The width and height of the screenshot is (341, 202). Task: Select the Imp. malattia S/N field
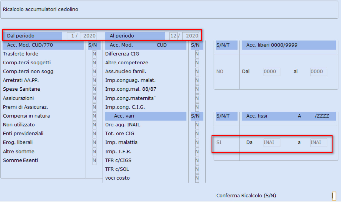197,142
